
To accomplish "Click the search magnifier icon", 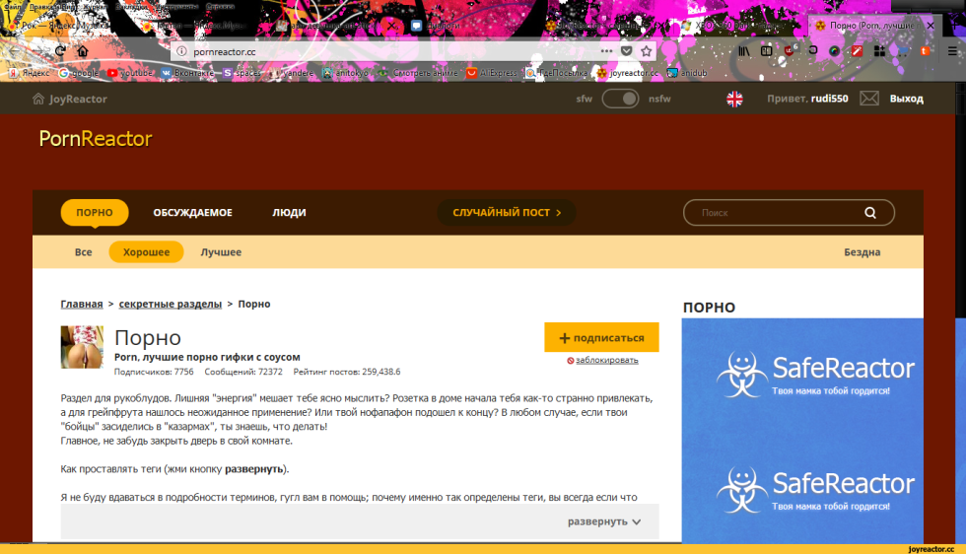I will tap(869, 212).
